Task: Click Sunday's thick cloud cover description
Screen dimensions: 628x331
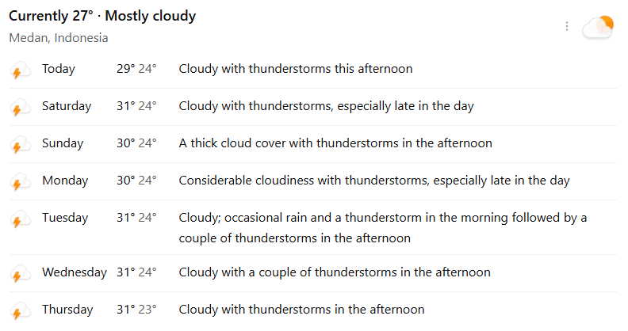Action: (x=335, y=143)
